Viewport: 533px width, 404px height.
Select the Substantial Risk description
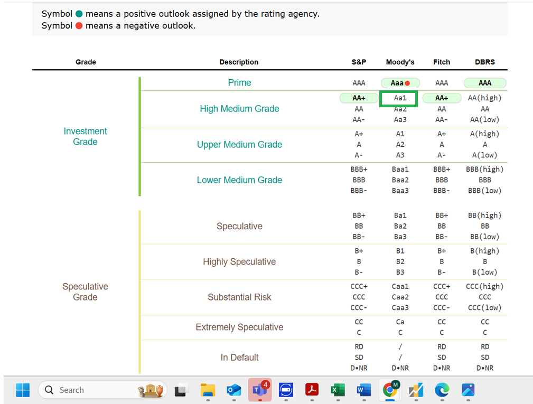pyautogui.click(x=239, y=297)
